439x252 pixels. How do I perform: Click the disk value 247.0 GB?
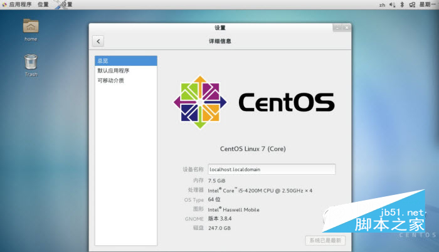(x=219, y=228)
